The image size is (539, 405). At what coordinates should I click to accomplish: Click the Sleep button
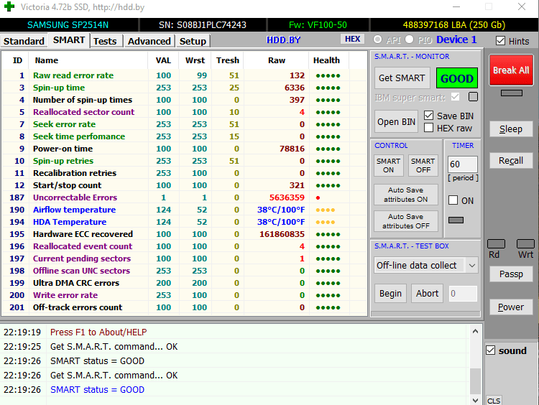point(511,129)
